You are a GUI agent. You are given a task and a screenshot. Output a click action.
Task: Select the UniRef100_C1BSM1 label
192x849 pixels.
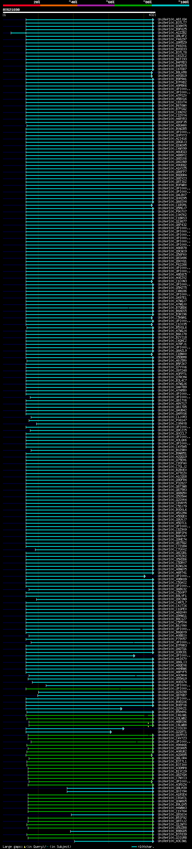(x=172, y=205)
